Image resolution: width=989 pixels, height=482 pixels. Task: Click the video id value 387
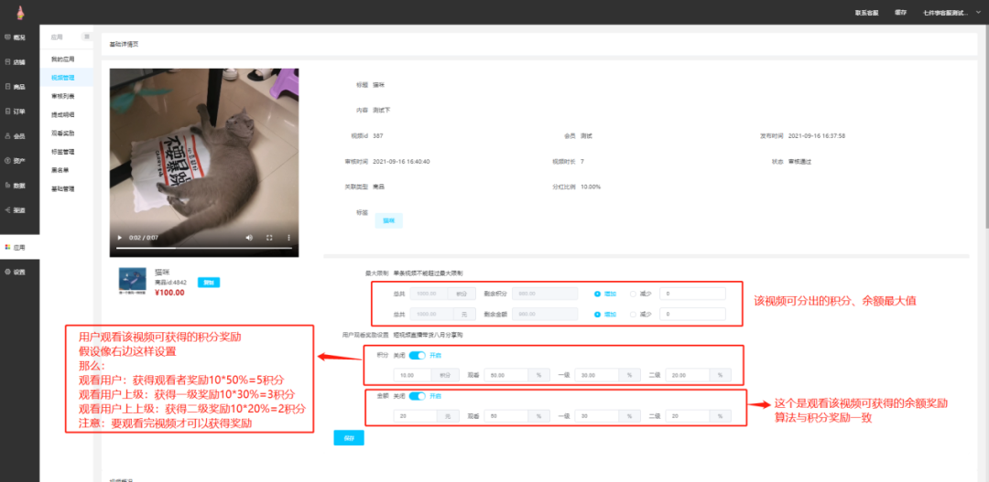point(378,135)
